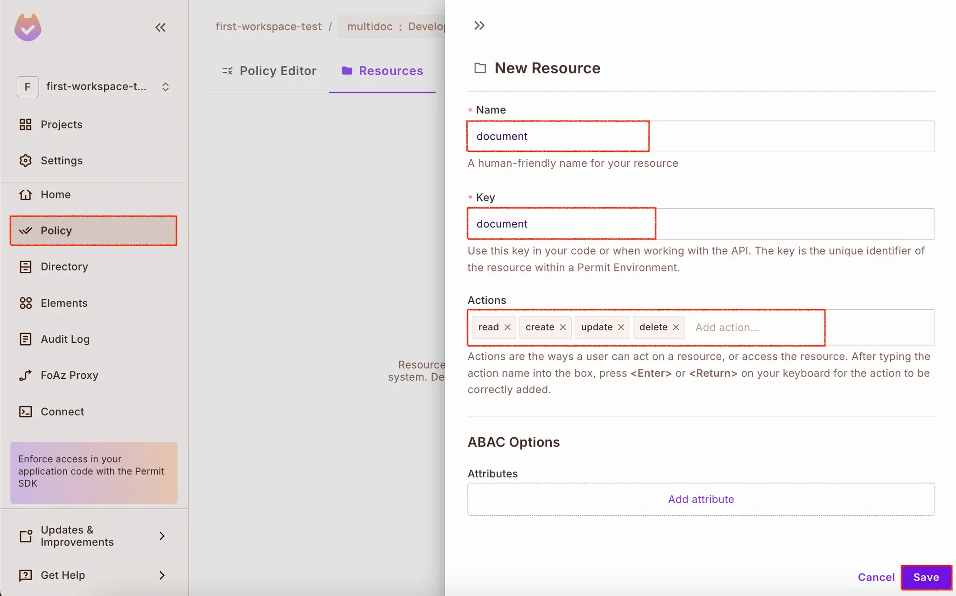956x596 pixels.
Task: Collapse the sidebar with double-chevron icon
Action: (160, 28)
